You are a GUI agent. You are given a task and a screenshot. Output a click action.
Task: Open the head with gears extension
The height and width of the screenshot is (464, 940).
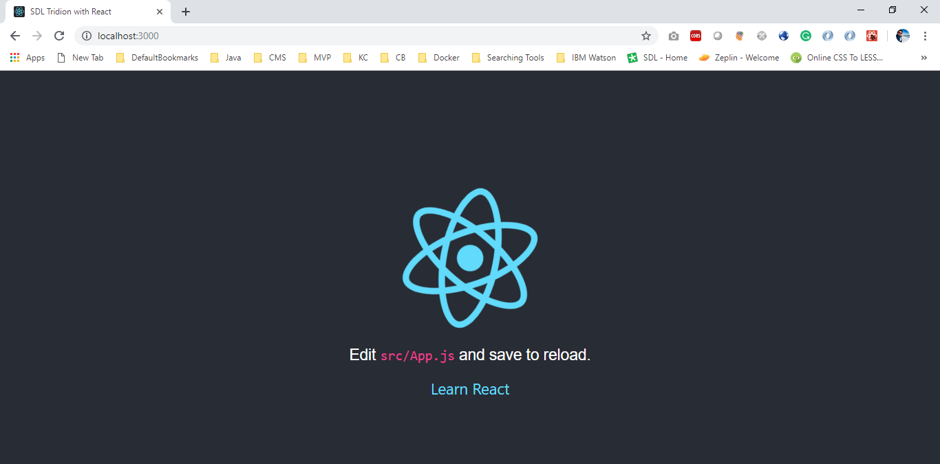(x=740, y=36)
